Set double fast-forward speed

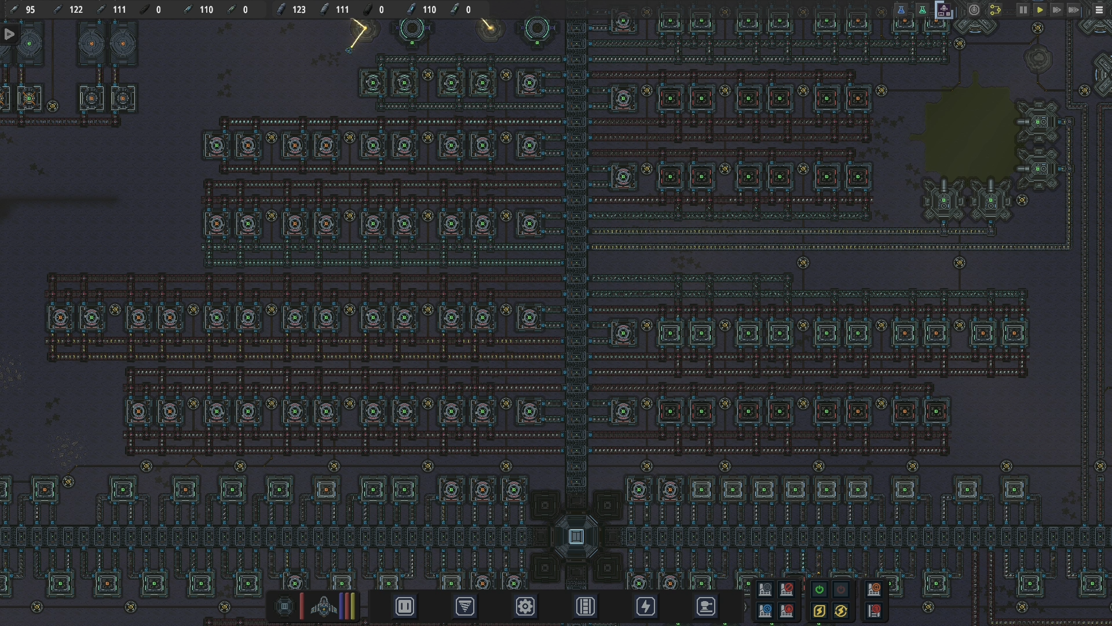(1056, 10)
